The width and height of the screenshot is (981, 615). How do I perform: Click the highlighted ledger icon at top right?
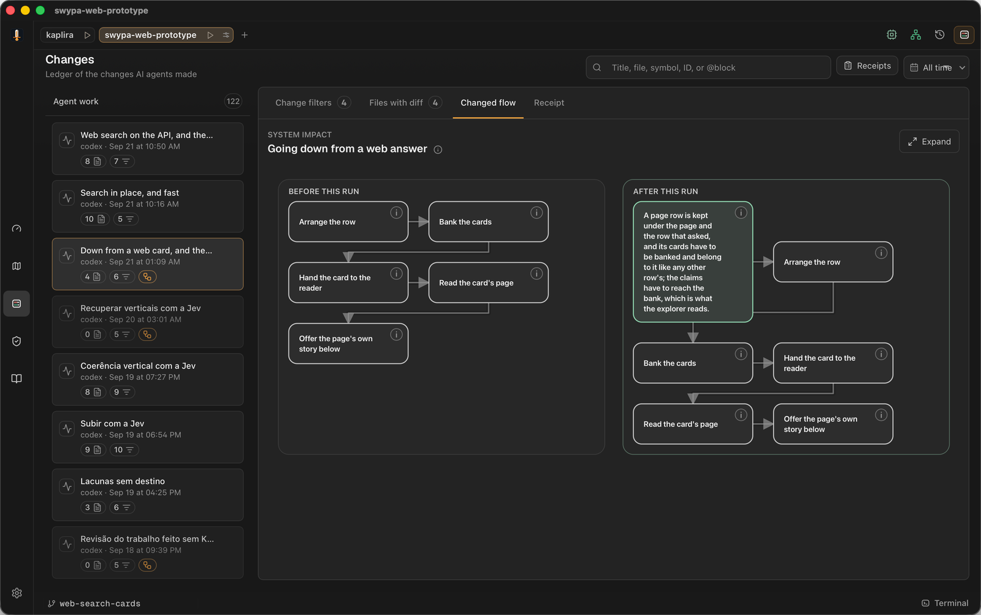click(964, 35)
